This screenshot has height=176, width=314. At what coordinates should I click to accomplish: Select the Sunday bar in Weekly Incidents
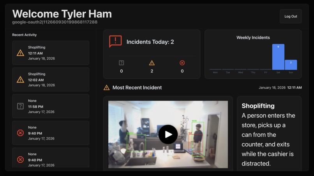point(291,65)
